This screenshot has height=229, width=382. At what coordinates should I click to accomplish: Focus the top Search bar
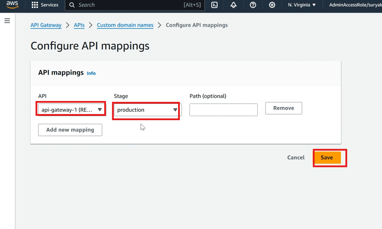[135, 5]
